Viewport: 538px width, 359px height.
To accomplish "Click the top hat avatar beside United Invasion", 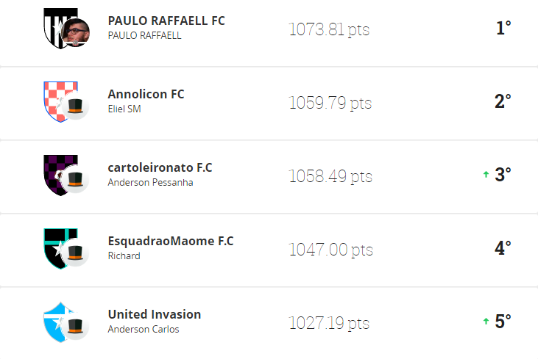I will pos(75,327).
